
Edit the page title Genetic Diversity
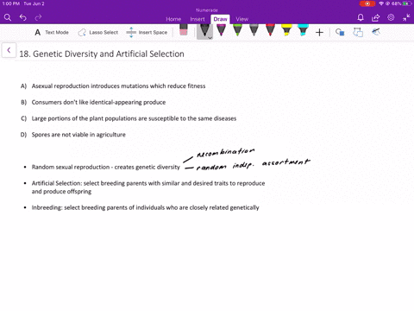[x=102, y=54]
